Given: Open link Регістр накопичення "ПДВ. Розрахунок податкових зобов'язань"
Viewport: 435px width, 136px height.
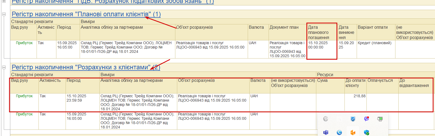Looking at the screenshot, I should point(113,2).
